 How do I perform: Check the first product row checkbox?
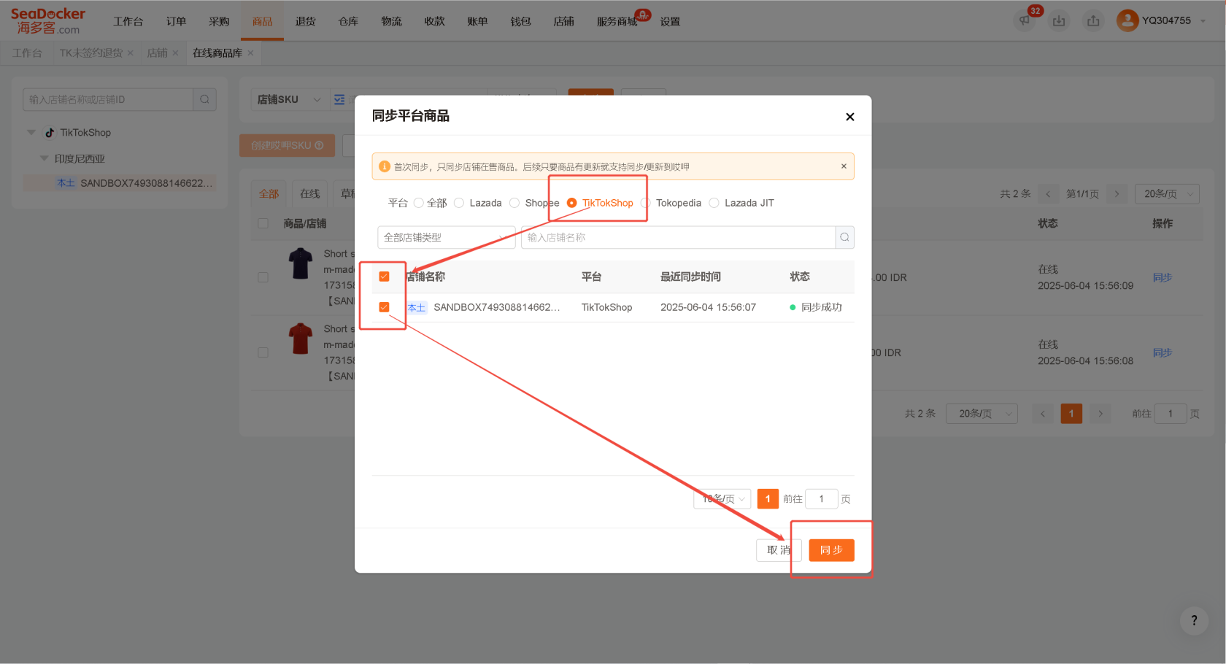(x=263, y=277)
